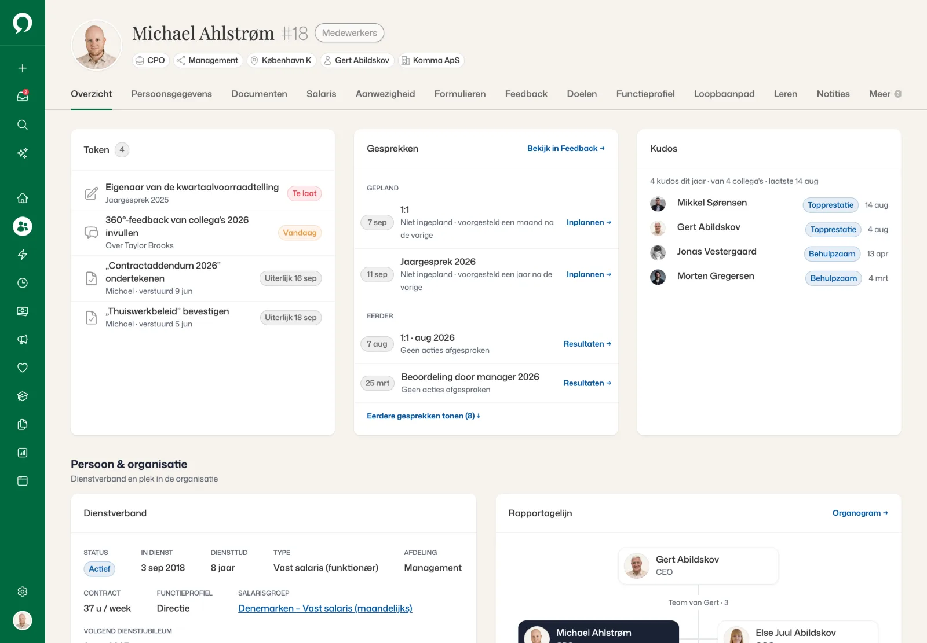The height and width of the screenshot is (643, 927).
Task: Click Michael Ahlstrøm's profile photo
Action: 96,45
